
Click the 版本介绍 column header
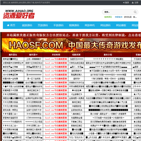pyautogui.click(x=108, y=55)
